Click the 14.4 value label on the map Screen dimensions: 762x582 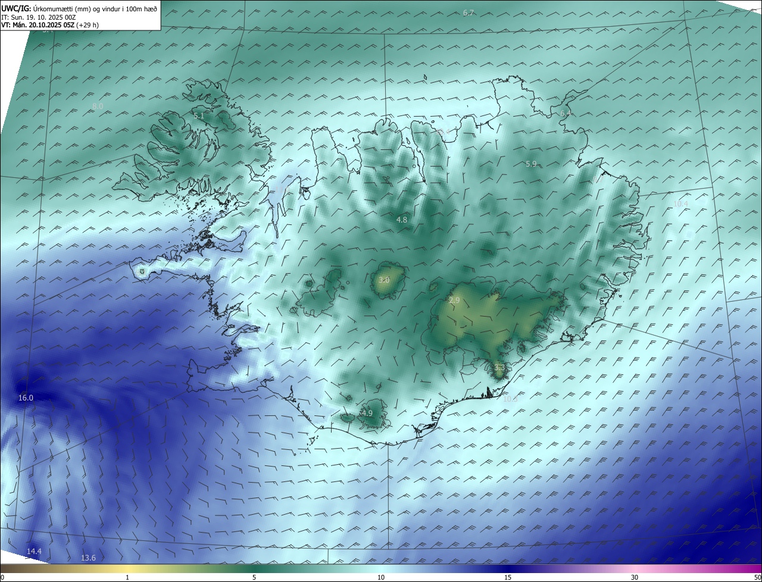point(34,551)
